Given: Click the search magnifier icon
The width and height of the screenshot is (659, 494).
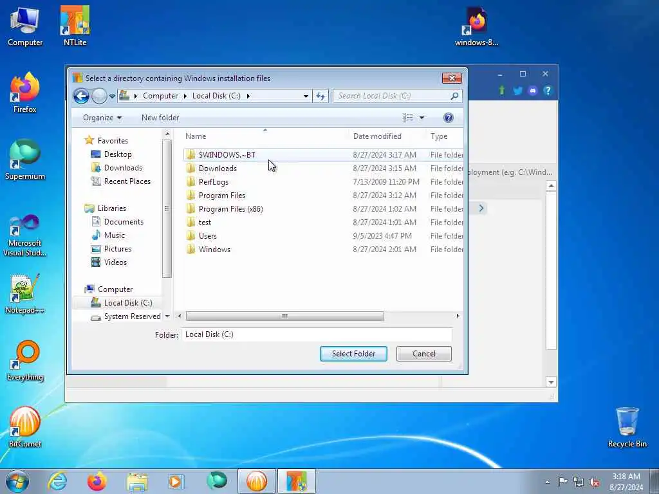Looking at the screenshot, I should tap(454, 96).
